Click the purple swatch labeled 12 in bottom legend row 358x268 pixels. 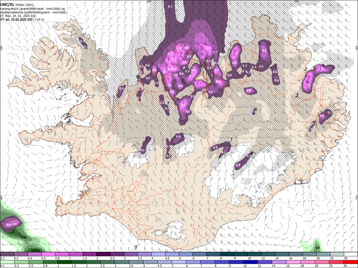pos(265,262)
